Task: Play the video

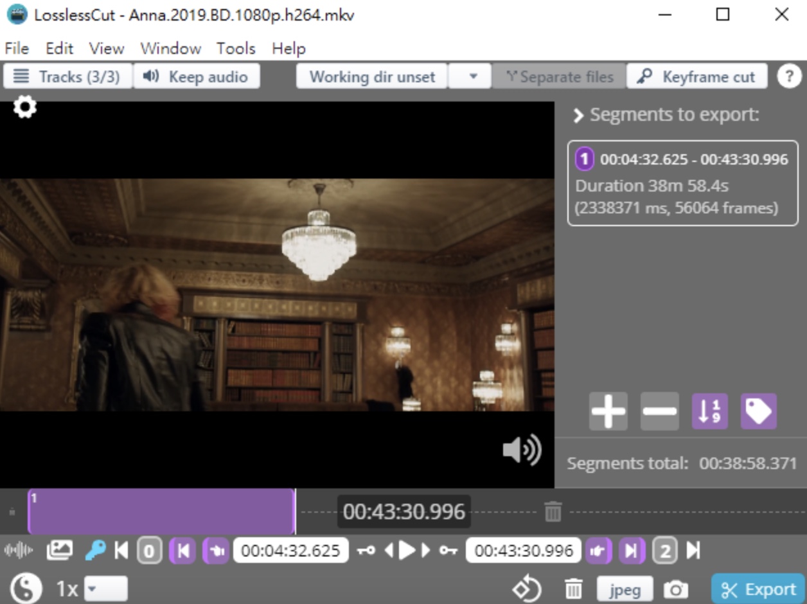Action: click(407, 551)
